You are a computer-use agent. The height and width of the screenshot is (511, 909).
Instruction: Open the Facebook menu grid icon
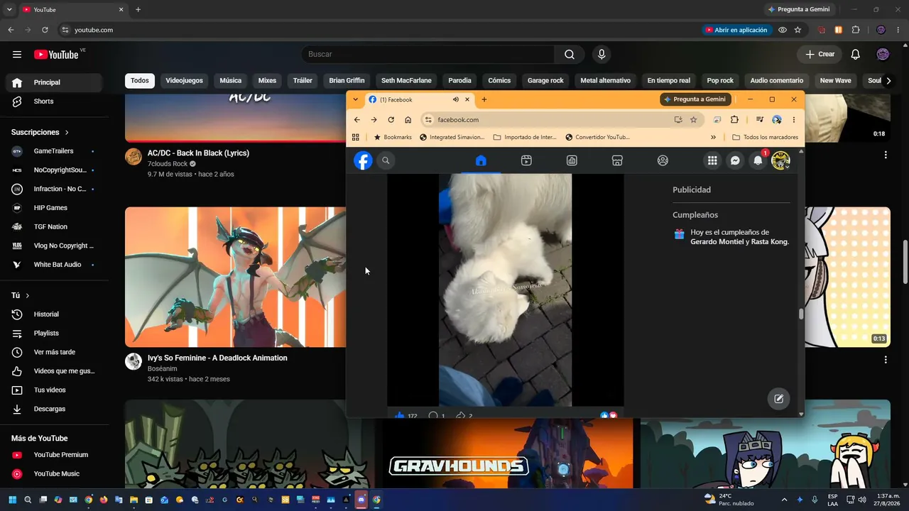(712, 160)
